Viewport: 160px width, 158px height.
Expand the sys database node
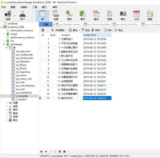(4, 41)
